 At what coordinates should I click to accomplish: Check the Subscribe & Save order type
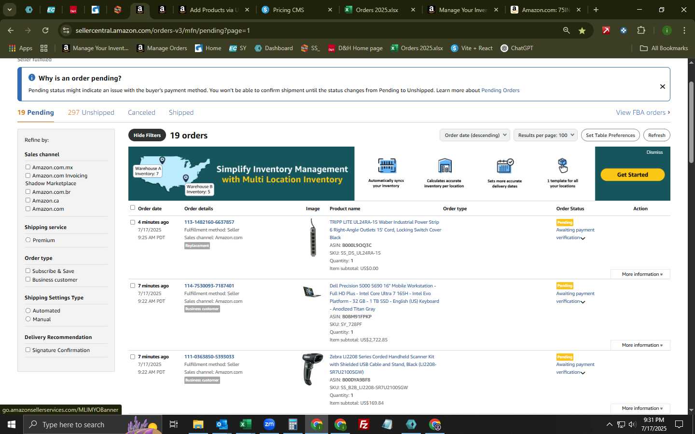click(28, 271)
